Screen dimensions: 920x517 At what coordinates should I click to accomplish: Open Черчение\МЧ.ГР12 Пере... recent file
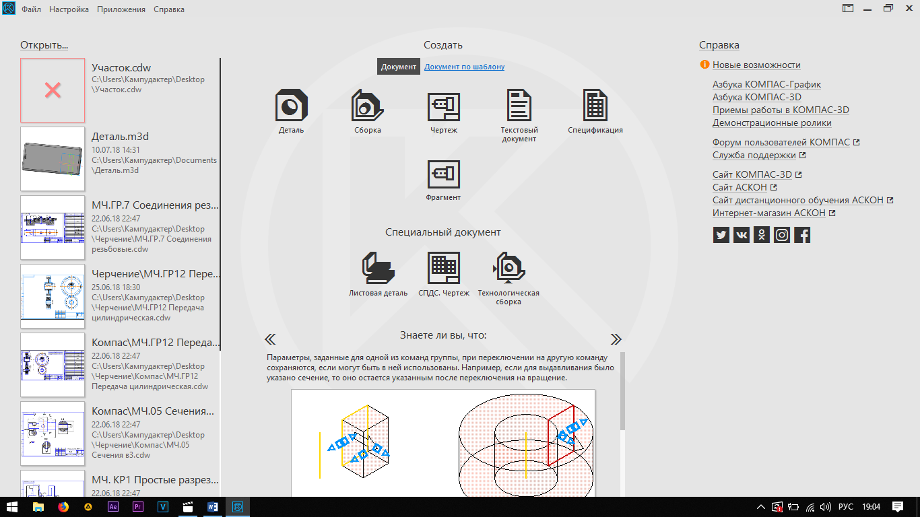[x=120, y=296]
